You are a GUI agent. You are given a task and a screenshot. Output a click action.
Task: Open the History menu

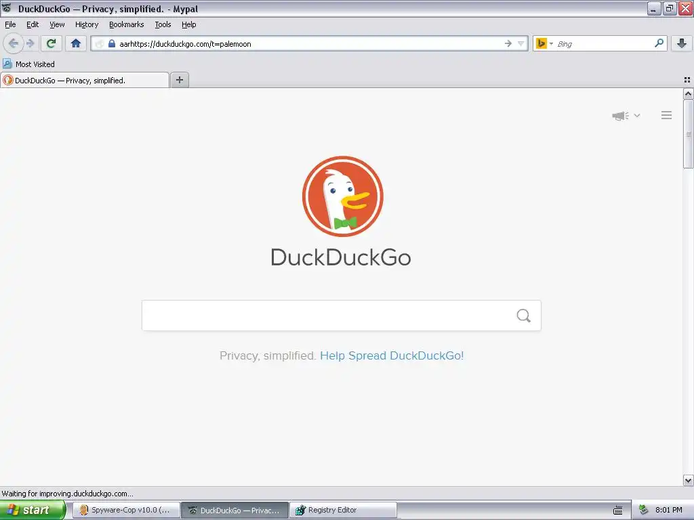[x=87, y=25]
